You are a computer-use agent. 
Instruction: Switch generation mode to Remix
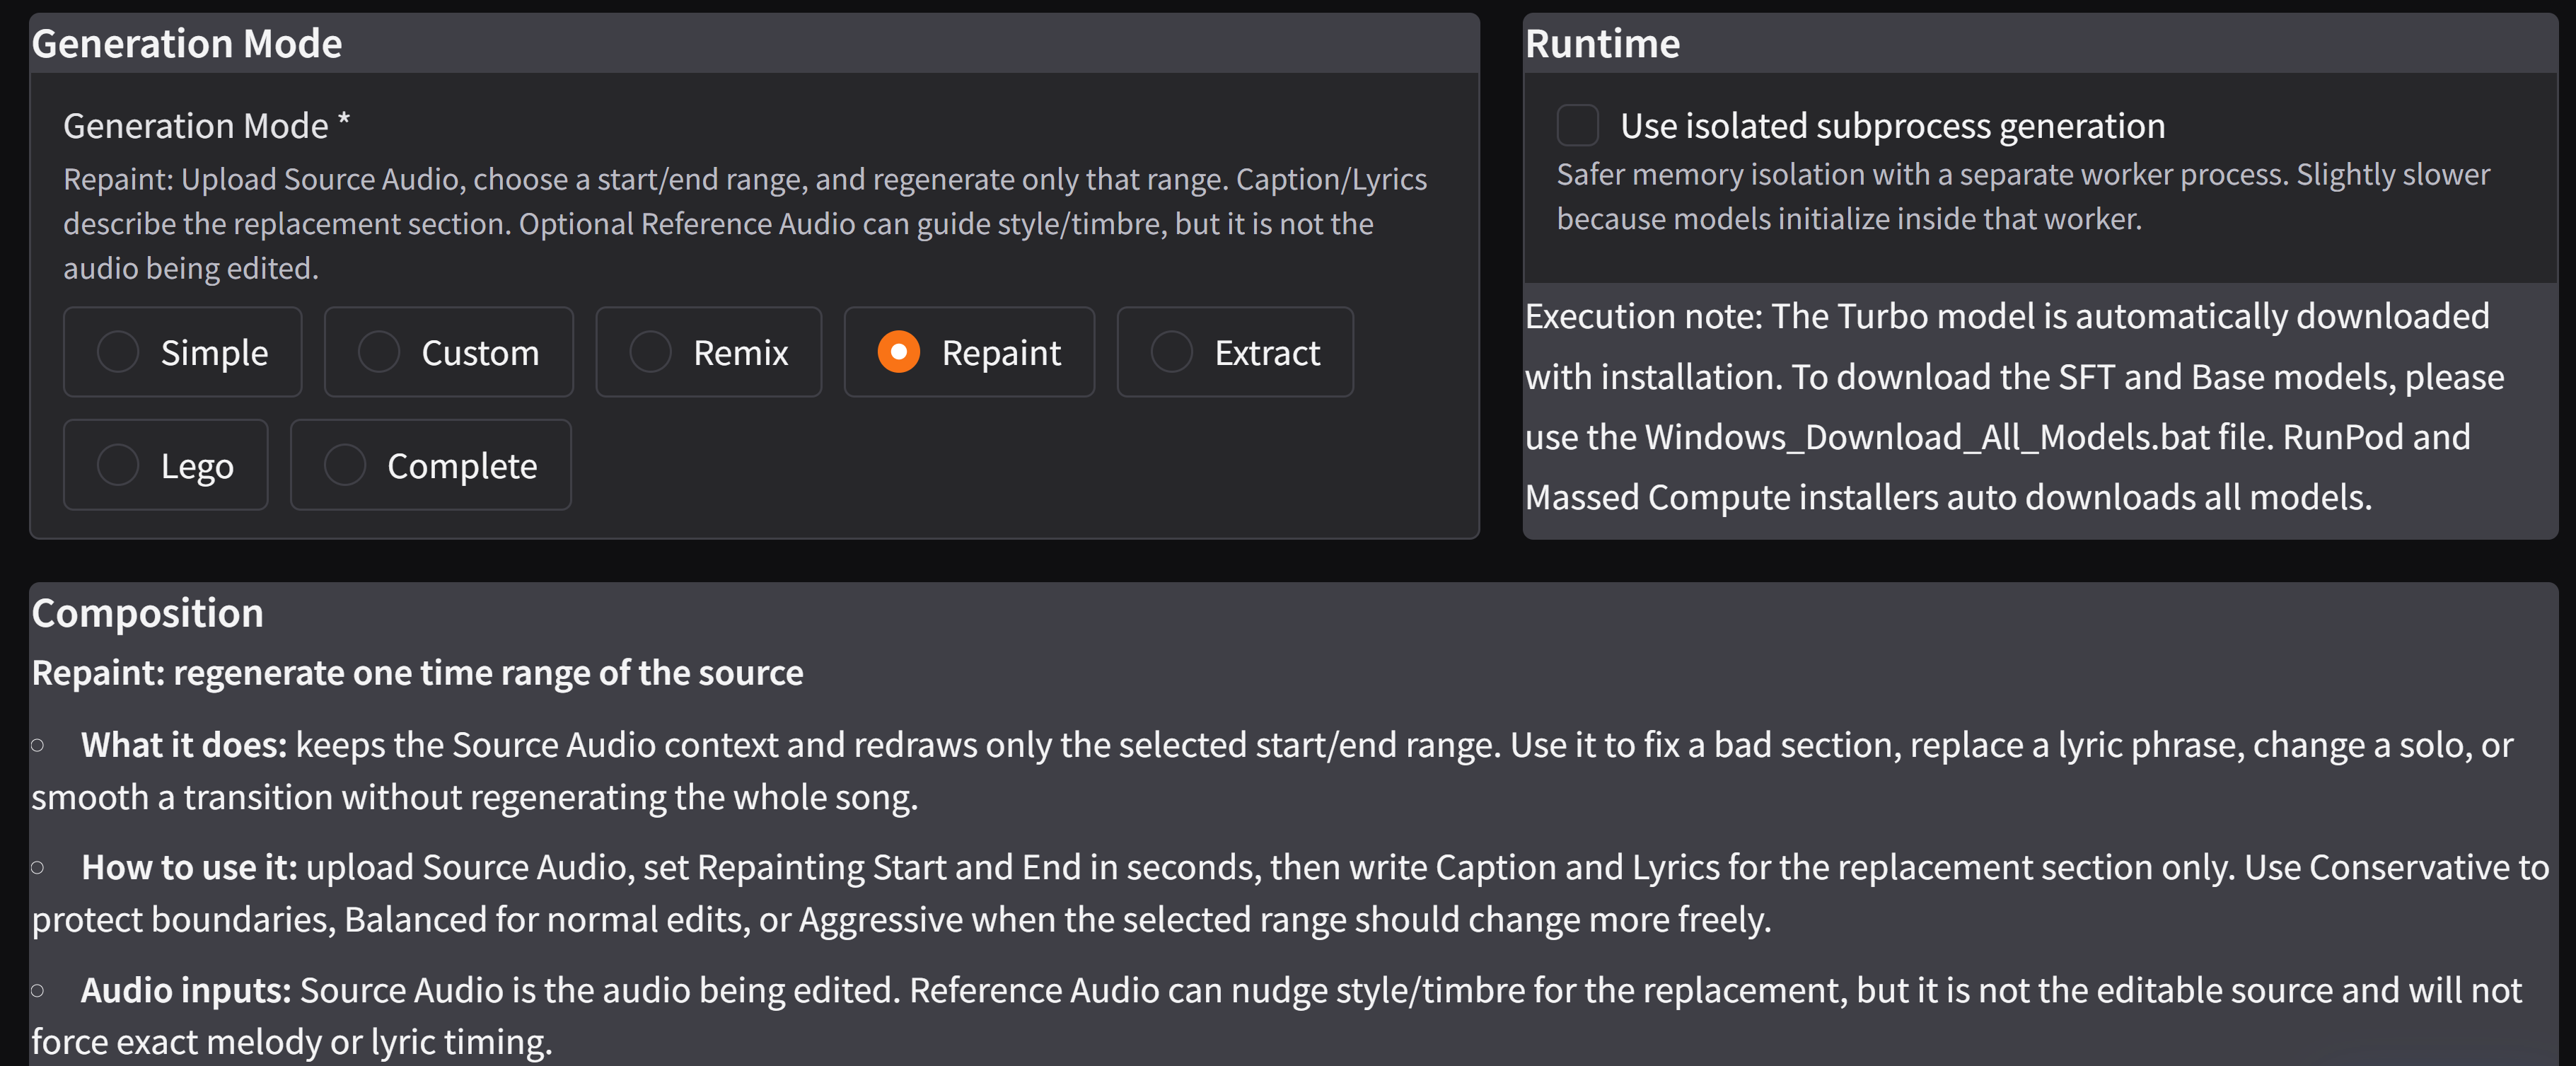[x=708, y=352]
